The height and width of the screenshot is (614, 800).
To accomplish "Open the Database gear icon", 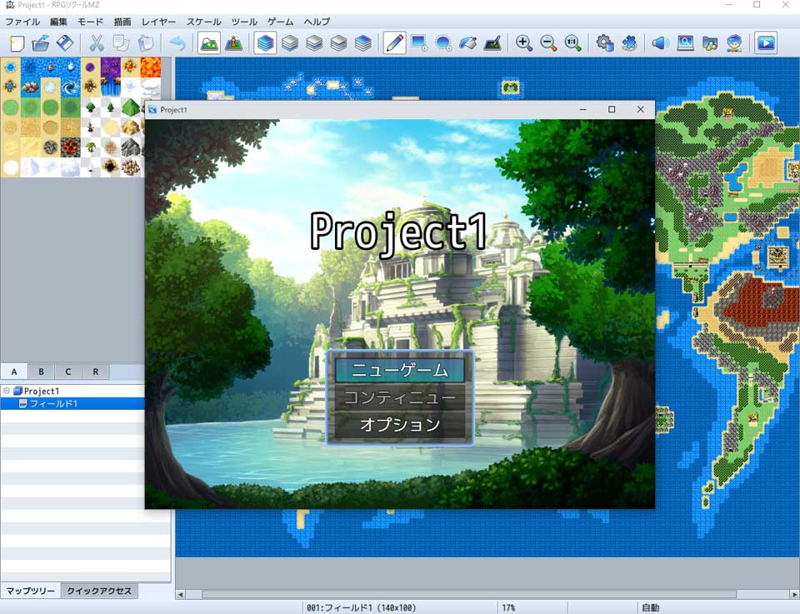I will (605, 42).
